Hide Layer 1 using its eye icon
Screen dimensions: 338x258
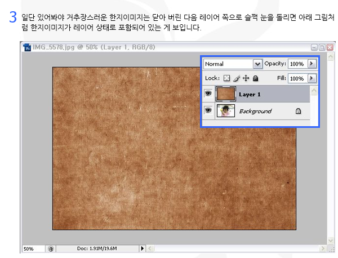(208, 94)
